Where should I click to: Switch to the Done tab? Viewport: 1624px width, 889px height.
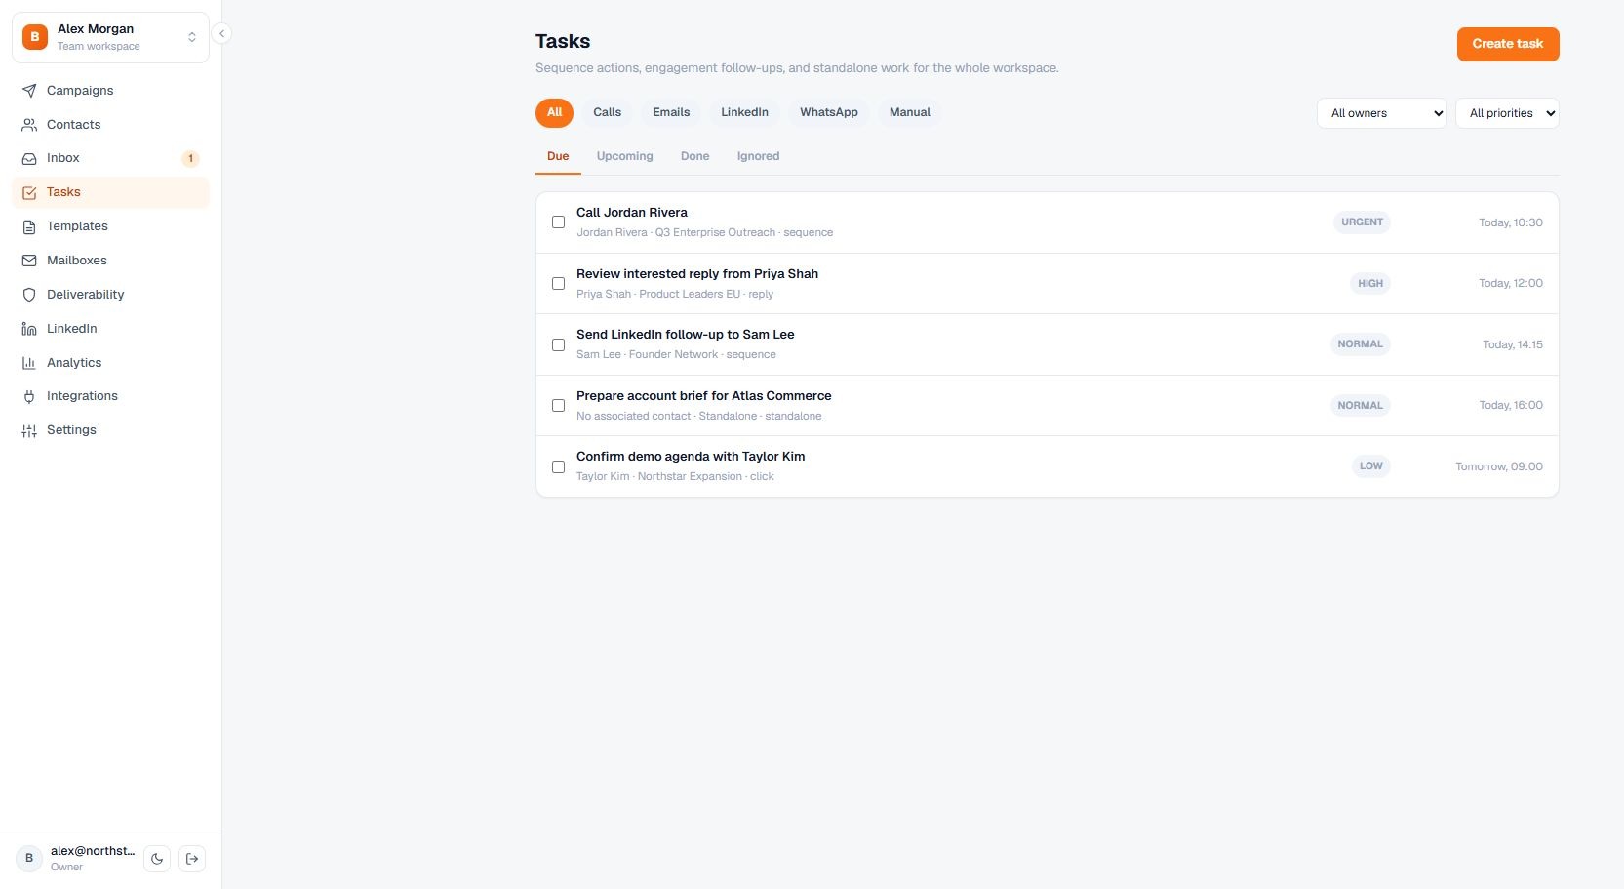coord(695,156)
